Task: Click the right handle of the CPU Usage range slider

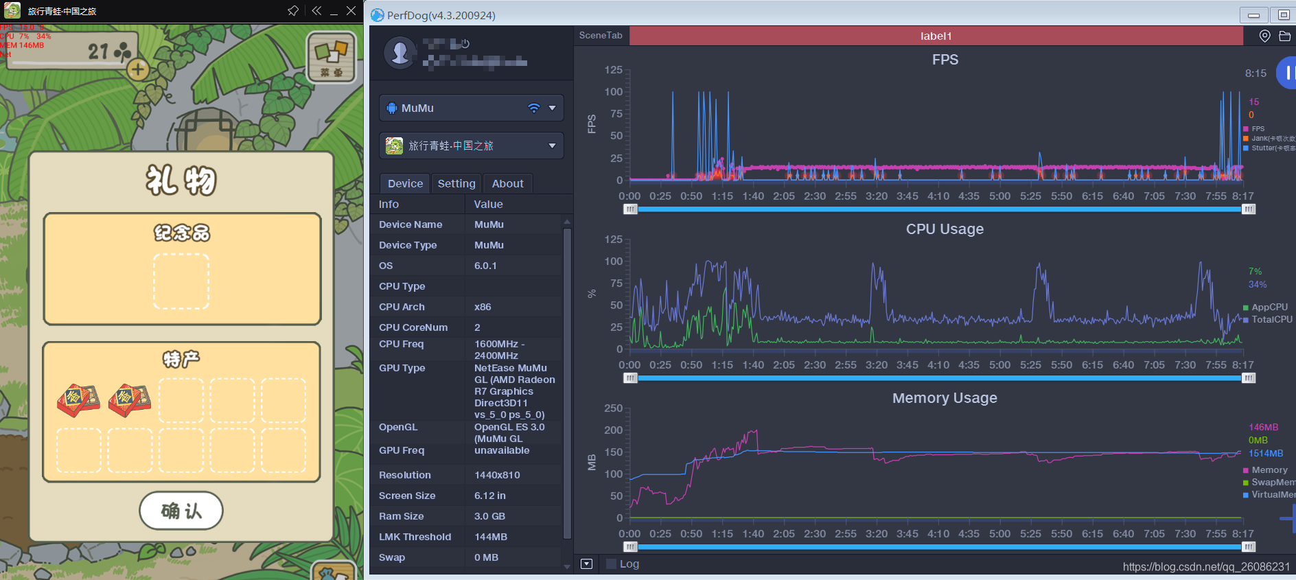Action: 1249,378
